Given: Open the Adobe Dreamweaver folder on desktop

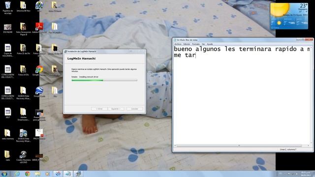Looking at the screenshot, I should click(x=23, y=115).
